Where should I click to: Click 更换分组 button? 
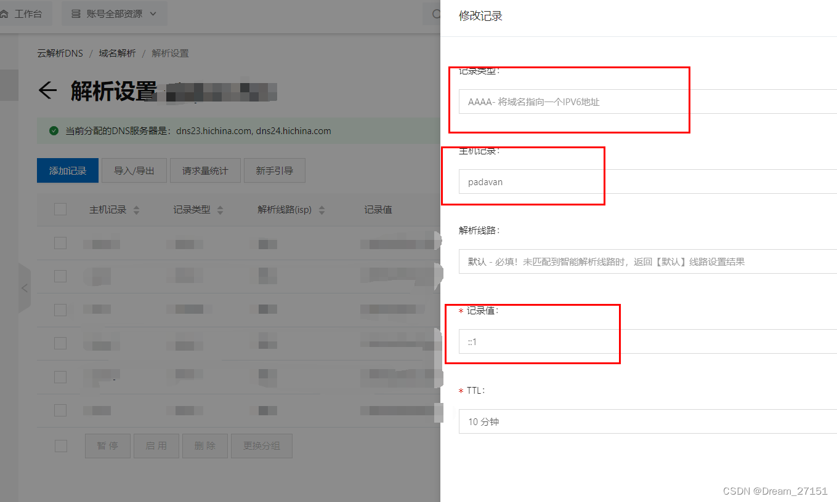coord(262,446)
